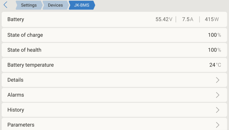
Task: Click the back arrow icon
Action: pos(5,5)
